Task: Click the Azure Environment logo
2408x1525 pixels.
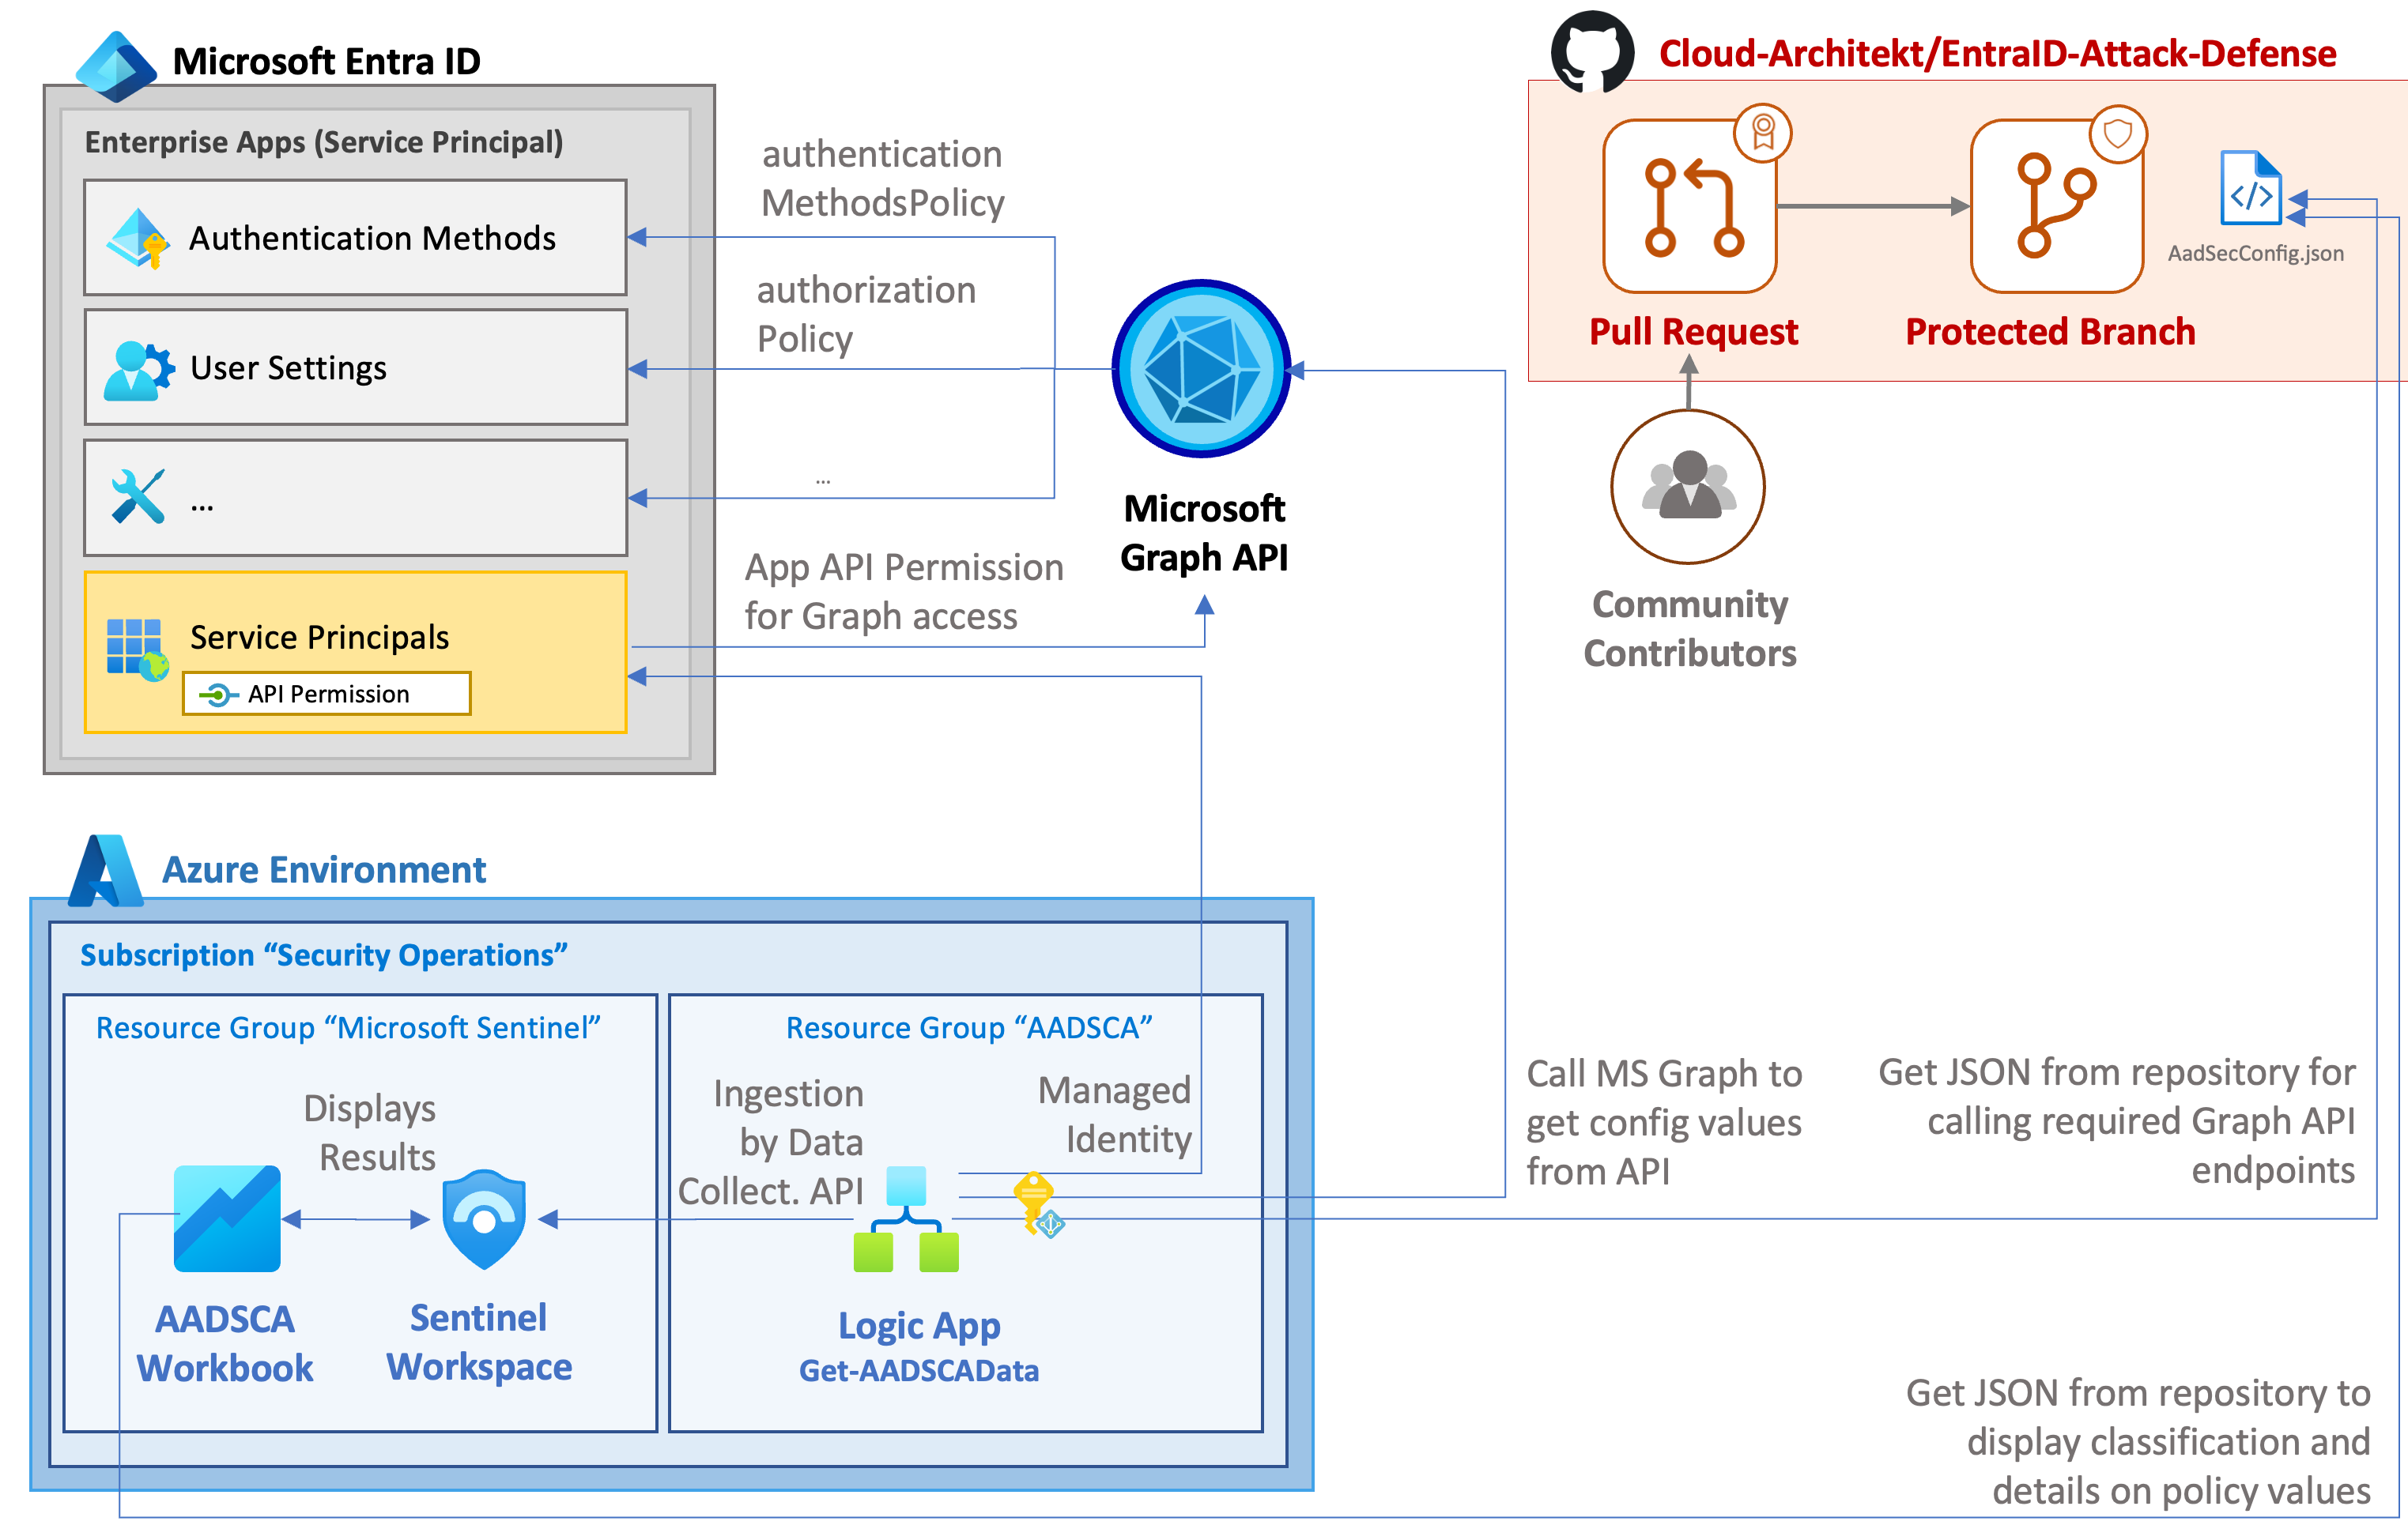Action: click(x=105, y=871)
